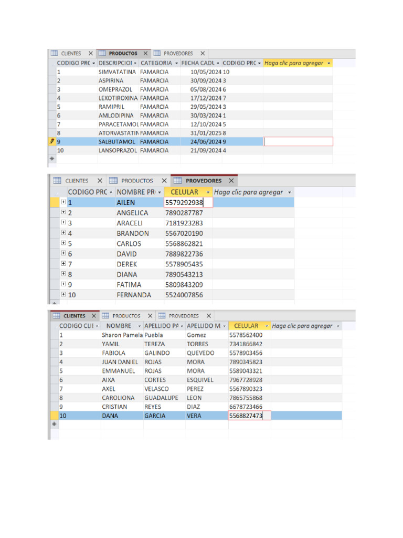
Task: Open NOMBRE PR column dropdown in provedores
Action: pos(160,192)
